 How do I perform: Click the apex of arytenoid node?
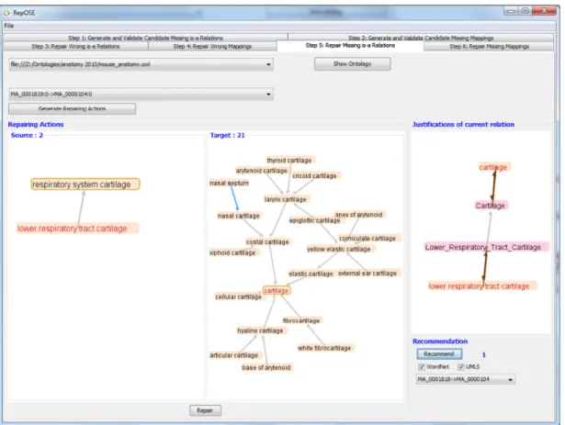click(359, 215)
